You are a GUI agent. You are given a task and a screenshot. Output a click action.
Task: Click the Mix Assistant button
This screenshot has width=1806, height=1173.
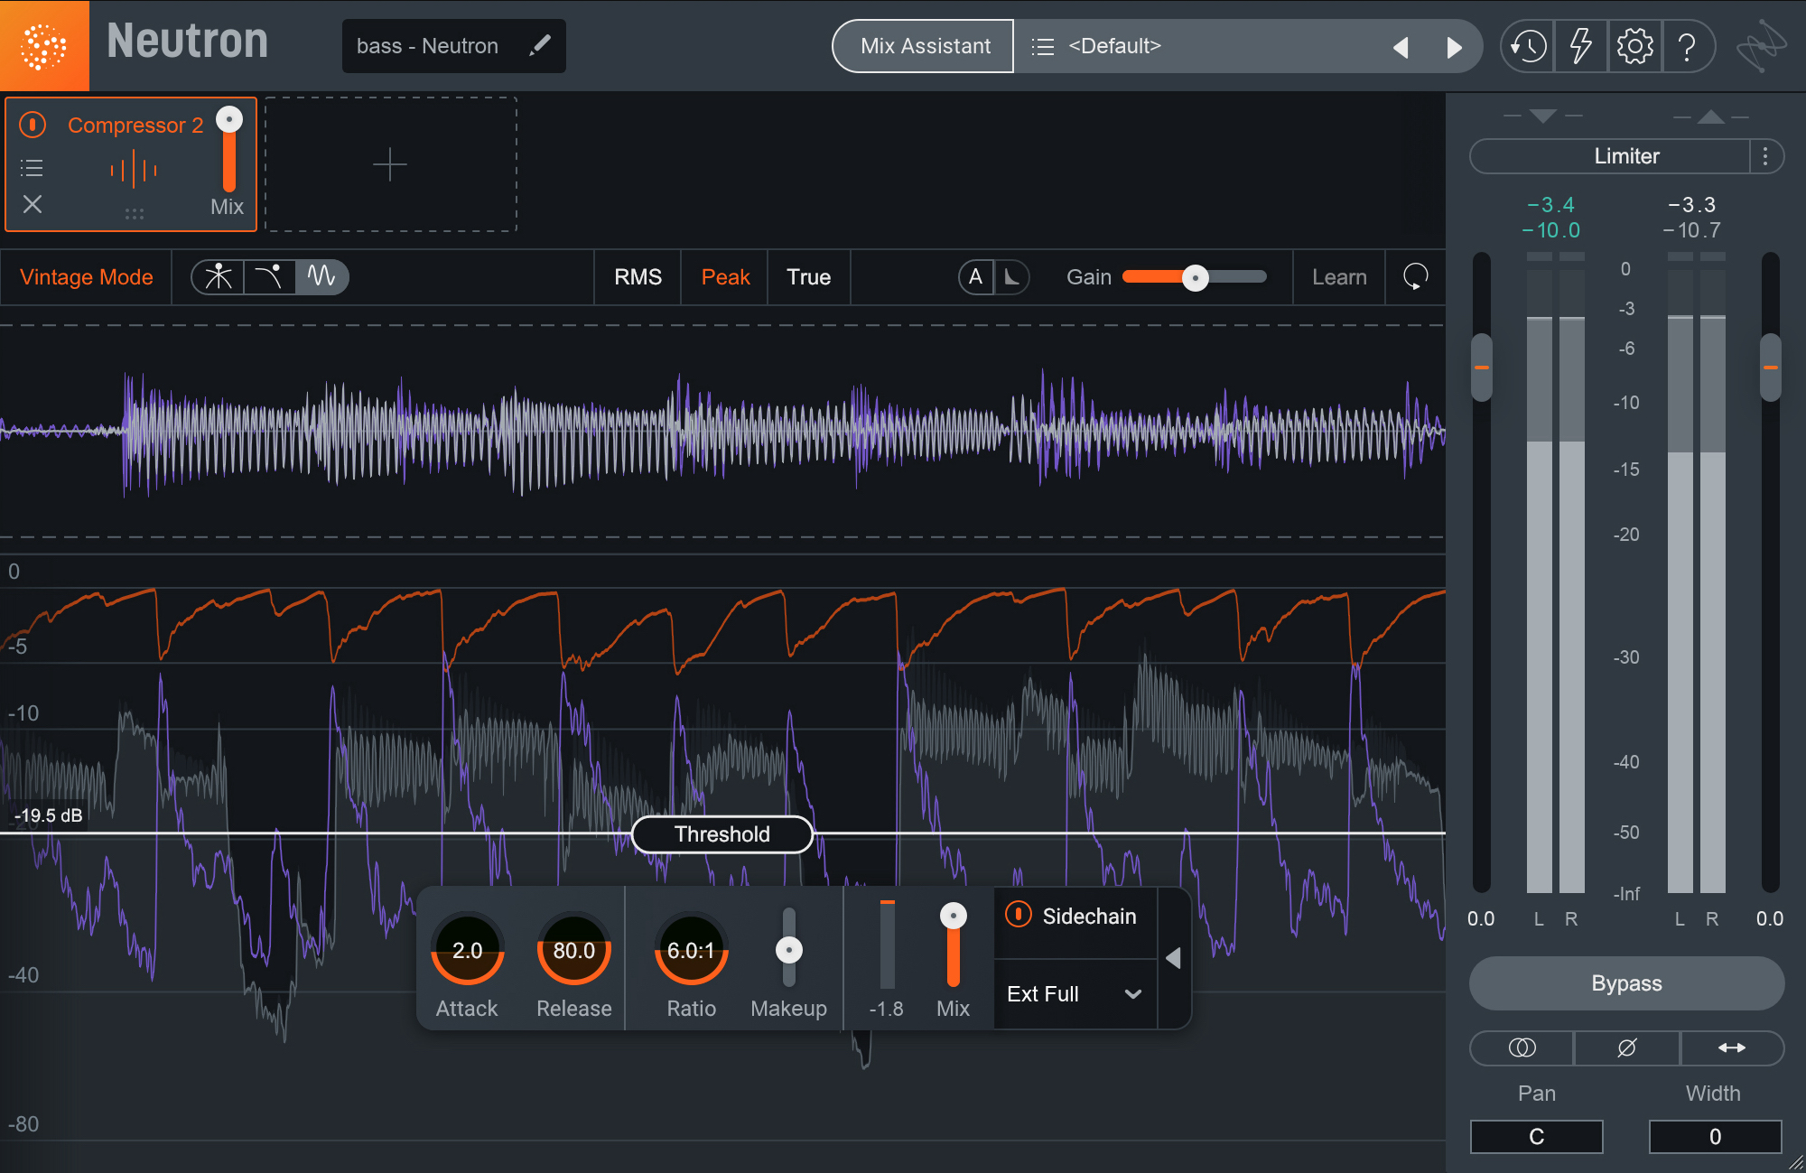924,46
